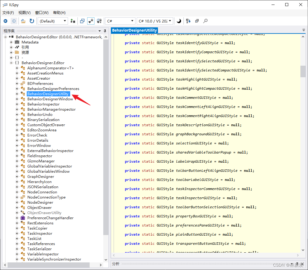Click the ObjectDrawerUtility class icon
308x270 pixels.
click(x=23, y=213)
